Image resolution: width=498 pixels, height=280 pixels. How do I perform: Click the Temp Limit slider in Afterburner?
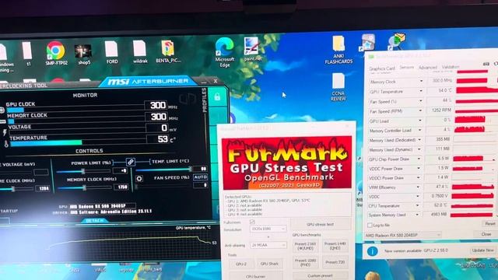(x=163, y=170)
